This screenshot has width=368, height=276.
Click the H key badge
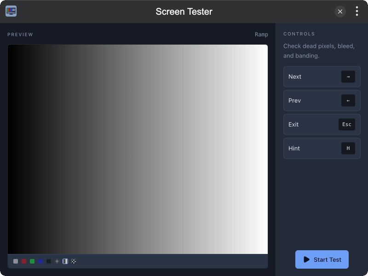pos(348,148)
